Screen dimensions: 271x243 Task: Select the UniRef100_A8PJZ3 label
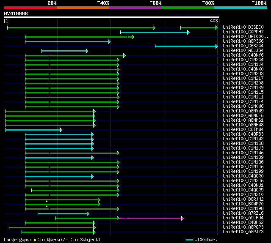(x=243, y=232)
